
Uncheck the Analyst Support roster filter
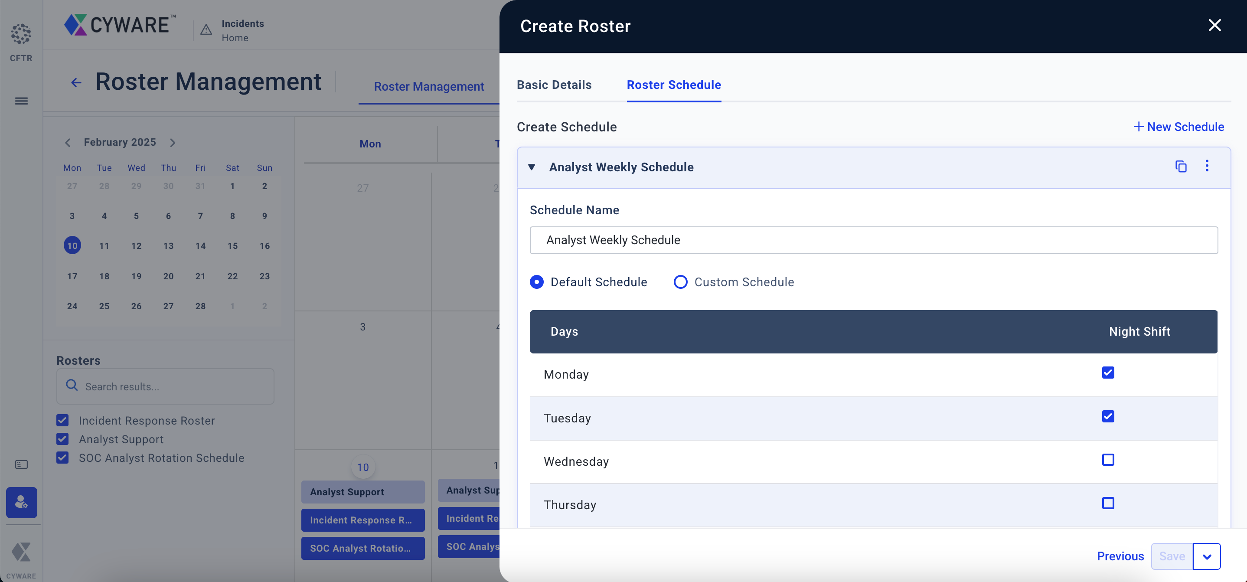click(62, 439)
